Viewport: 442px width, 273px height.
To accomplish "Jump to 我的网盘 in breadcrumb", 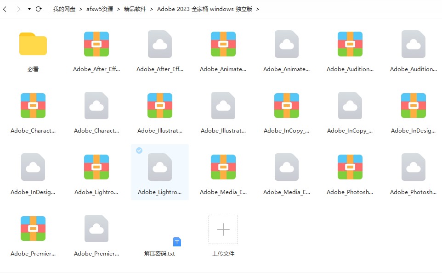I will click(64, 9).
